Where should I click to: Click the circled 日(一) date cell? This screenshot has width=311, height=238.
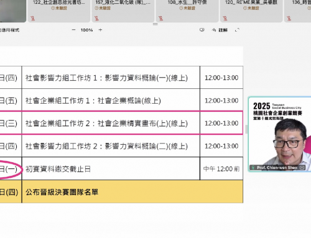click(11, 169)
